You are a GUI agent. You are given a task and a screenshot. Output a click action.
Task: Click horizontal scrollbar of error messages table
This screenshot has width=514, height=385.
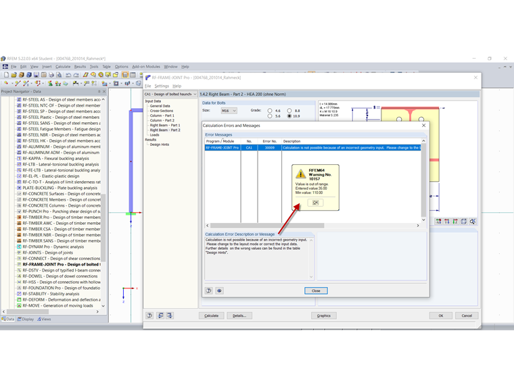(x=267, y=226)
